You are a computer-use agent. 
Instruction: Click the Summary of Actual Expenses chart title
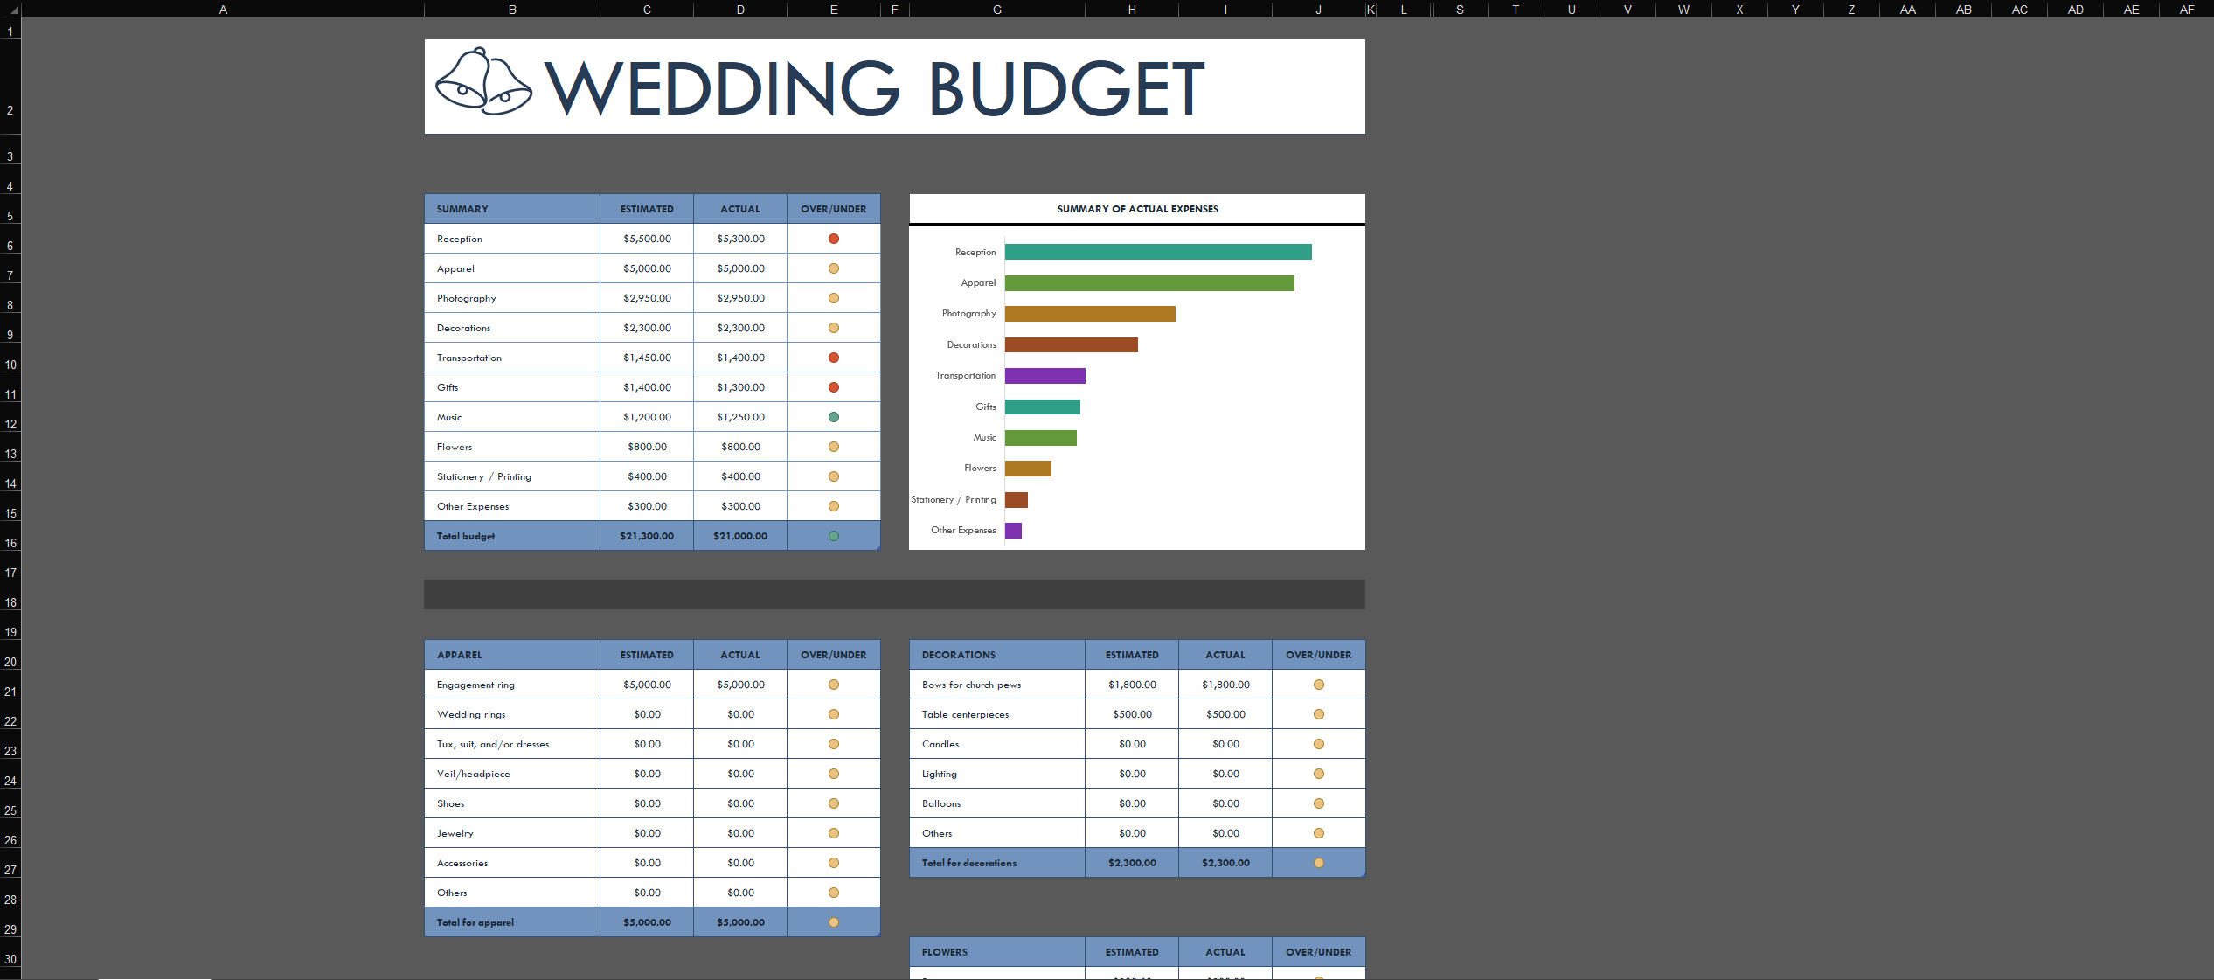point(1136,209)
